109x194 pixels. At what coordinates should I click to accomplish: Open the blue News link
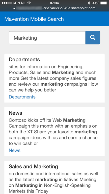click(15, 150)
